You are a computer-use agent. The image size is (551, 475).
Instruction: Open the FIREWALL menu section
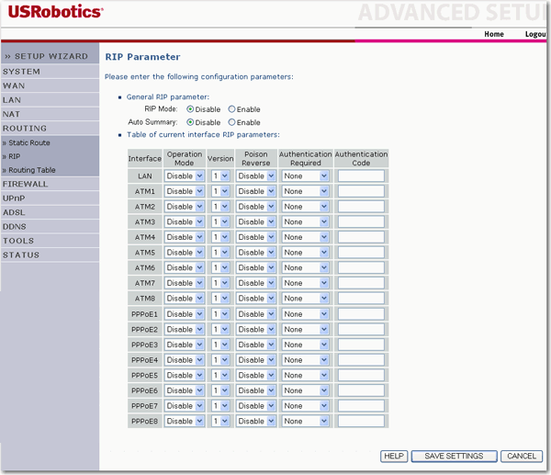click(26, 184)
